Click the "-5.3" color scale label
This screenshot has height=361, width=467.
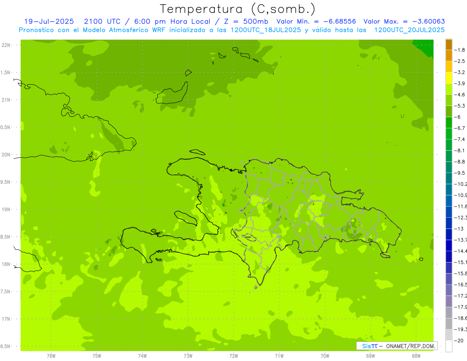[x=460, y=106]
